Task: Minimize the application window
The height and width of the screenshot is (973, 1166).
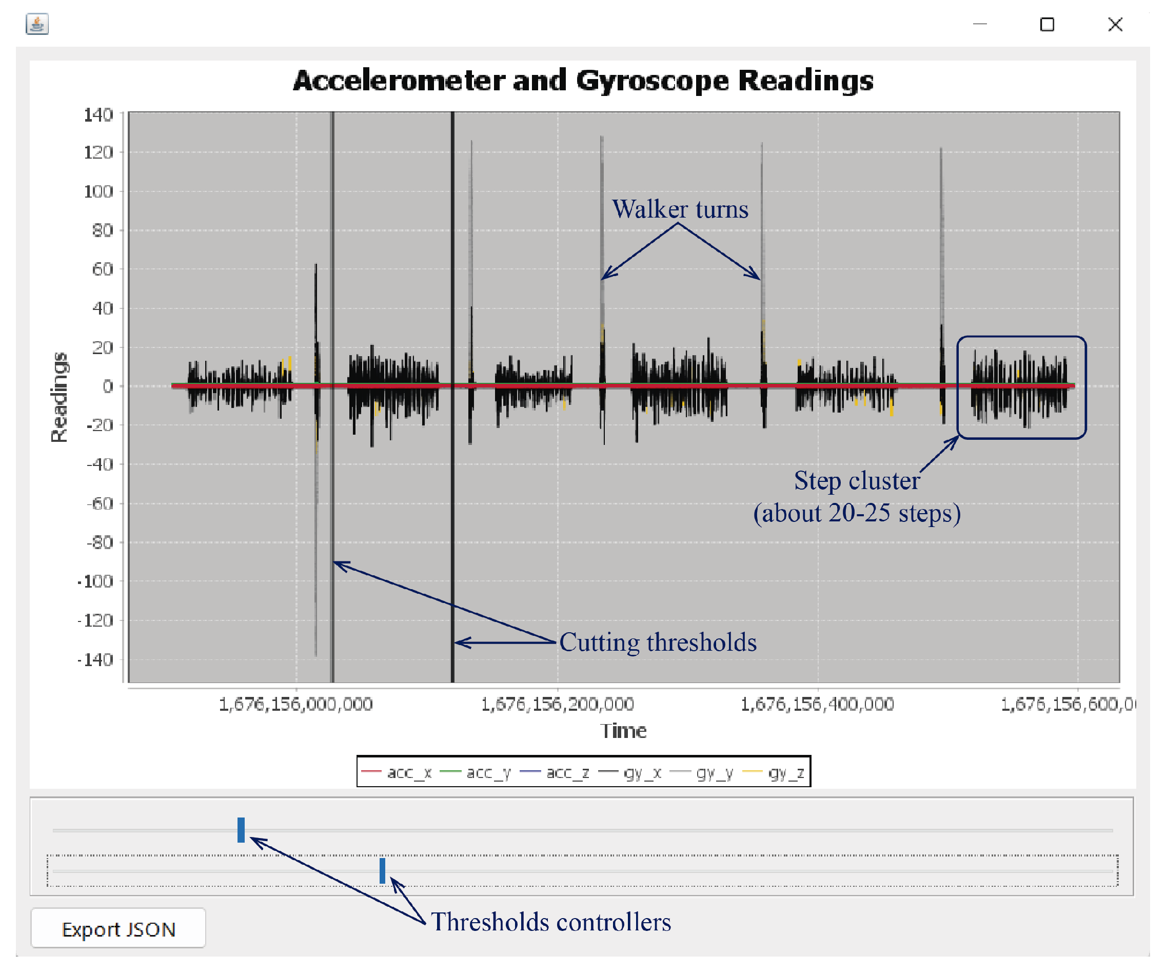Action: 980,25
